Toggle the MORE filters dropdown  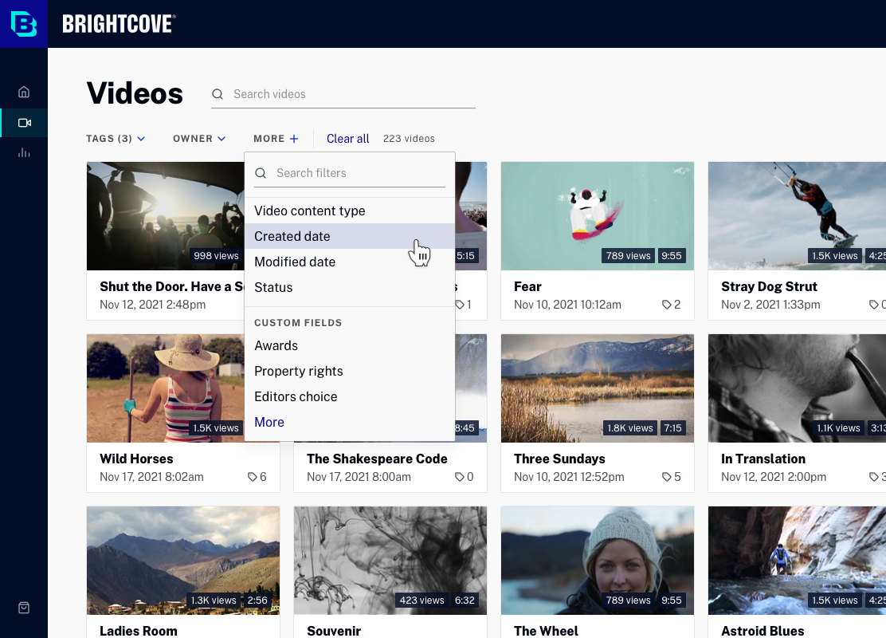(x=276, y=139)
